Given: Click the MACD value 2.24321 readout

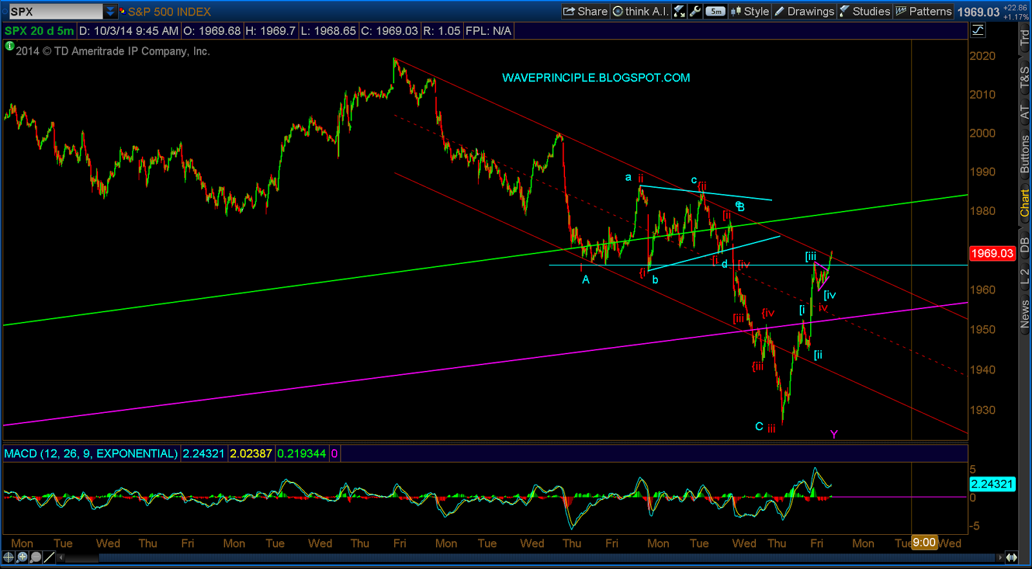Looking at the screenshot, I should tap(204, 454).
